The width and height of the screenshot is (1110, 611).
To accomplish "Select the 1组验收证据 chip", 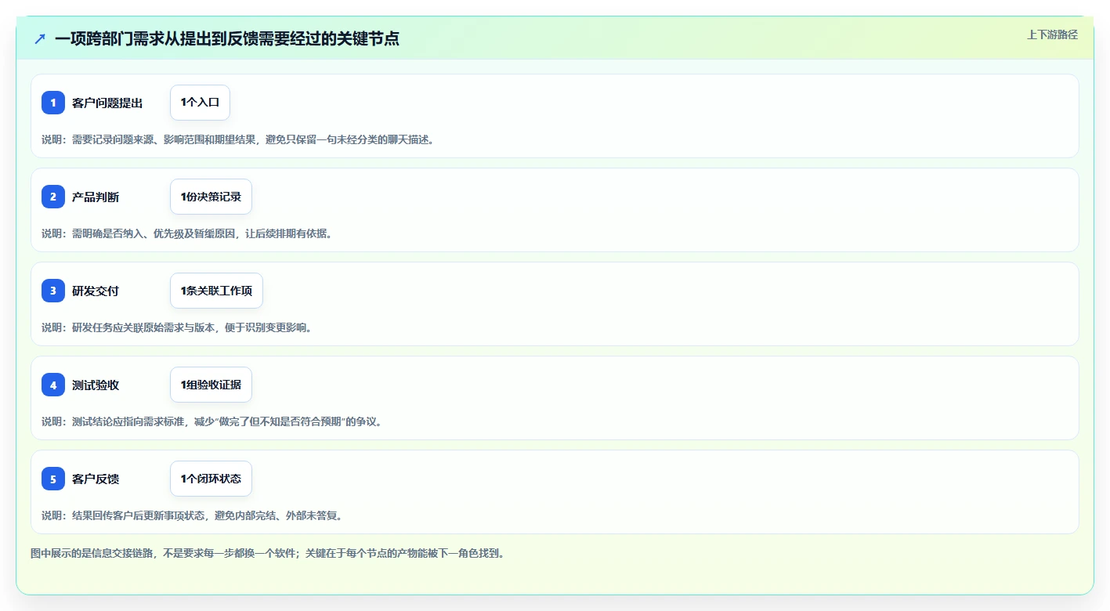I will (211, 385).
